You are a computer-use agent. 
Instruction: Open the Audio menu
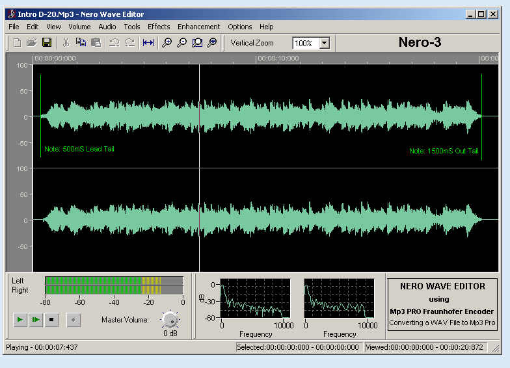[x=107, y=27]
